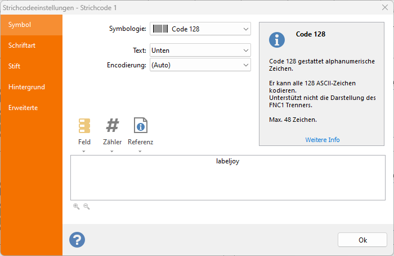394x256 pixels.
Task: Click the Zähler counter hash icon
Action: tap(113, 126)
